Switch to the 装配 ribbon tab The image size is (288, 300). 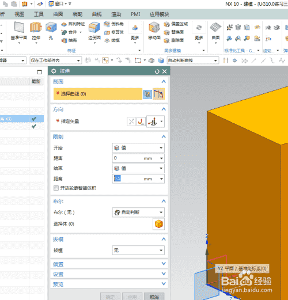pyautogui.click(x=77, y=14)
